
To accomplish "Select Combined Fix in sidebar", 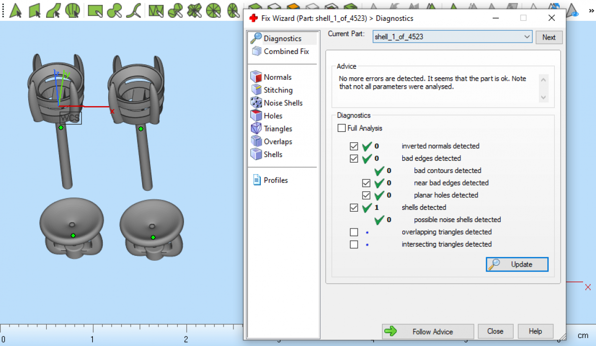I will click(x=286, y=52).
